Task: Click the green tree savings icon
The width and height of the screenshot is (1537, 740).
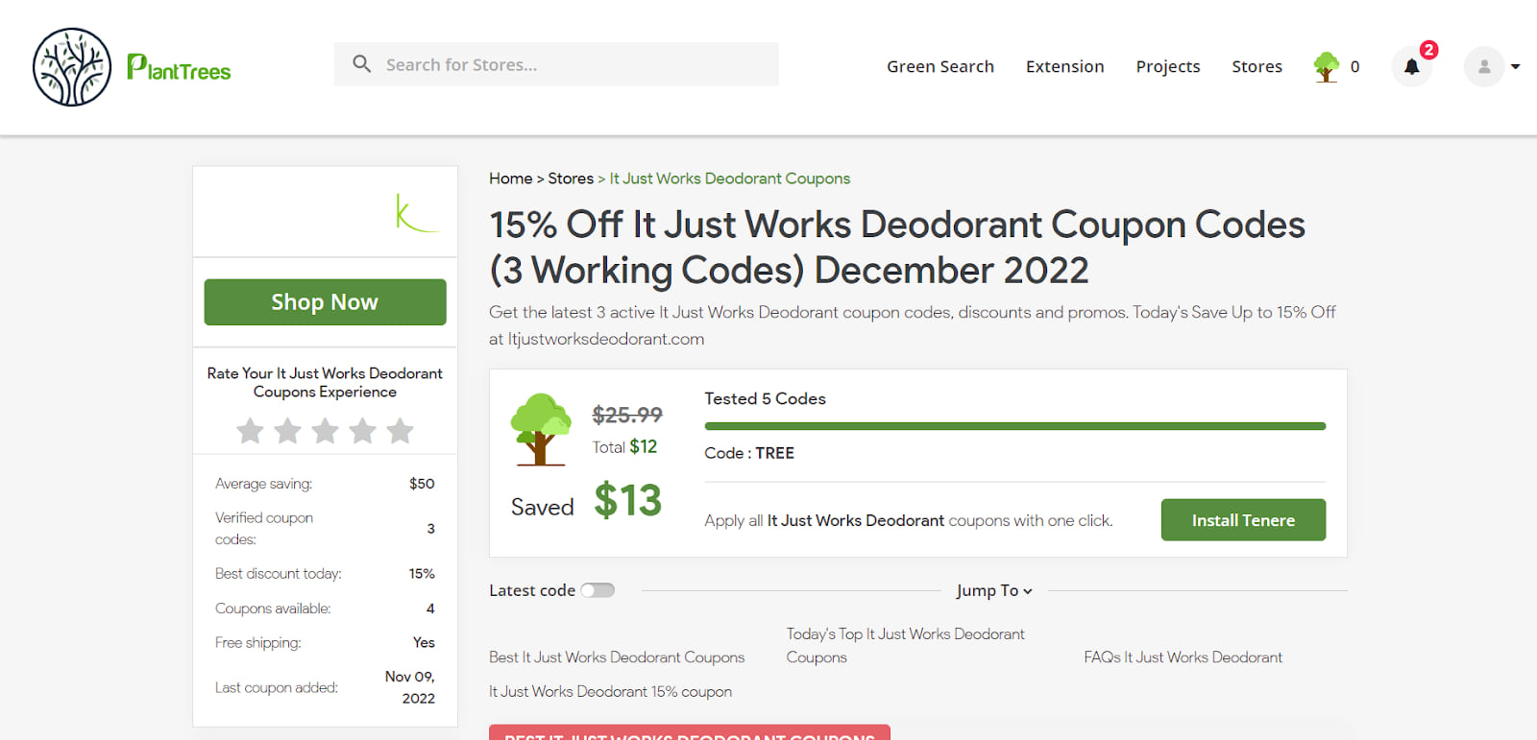Action: (541, 429)
